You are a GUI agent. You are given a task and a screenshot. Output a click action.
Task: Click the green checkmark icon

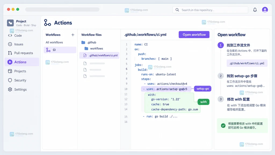click(223, 125)
